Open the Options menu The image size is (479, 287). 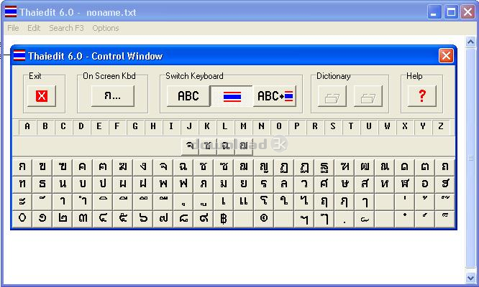[106, 28]
